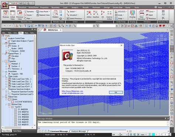175x137 pixels.
Task: Click OK in the About midas Gen dialog
Action: click(116, 93)
